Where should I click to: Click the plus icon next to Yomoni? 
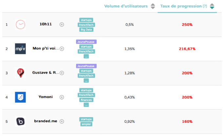pos(62,97)
